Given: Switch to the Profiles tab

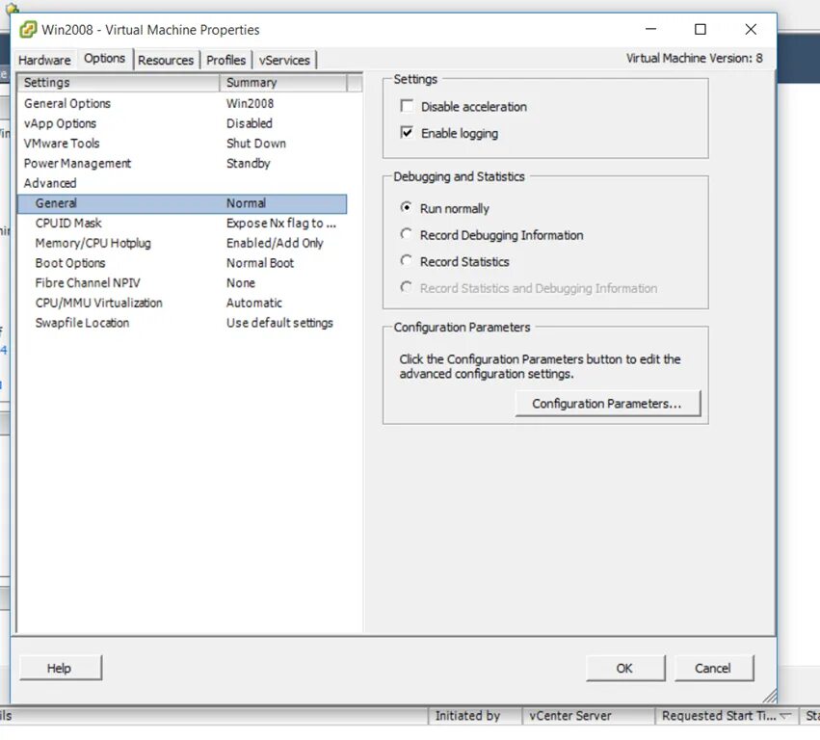Looking at the screenshot, I should tap(225, 60).
